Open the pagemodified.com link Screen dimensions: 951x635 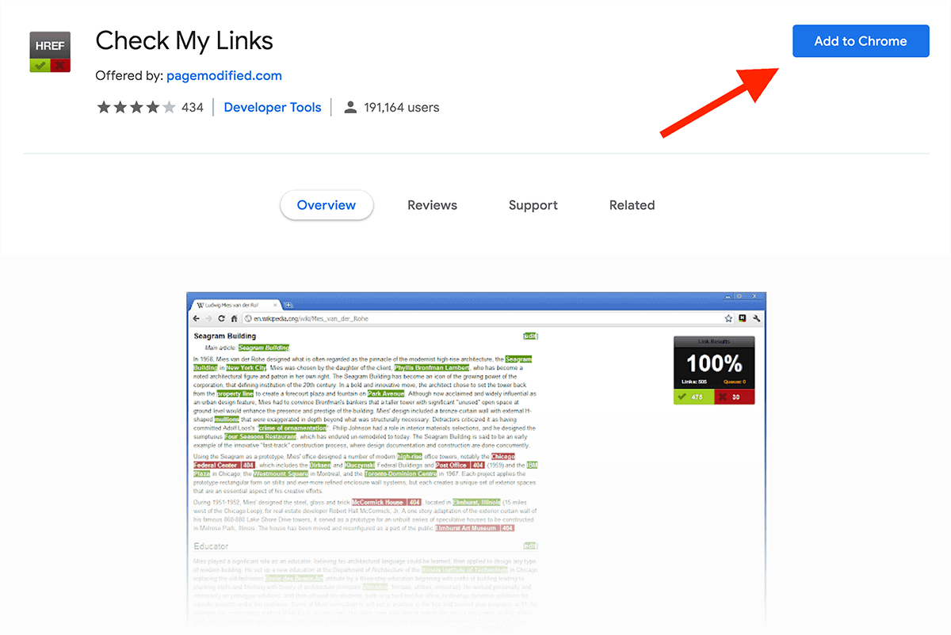[224, 75]
